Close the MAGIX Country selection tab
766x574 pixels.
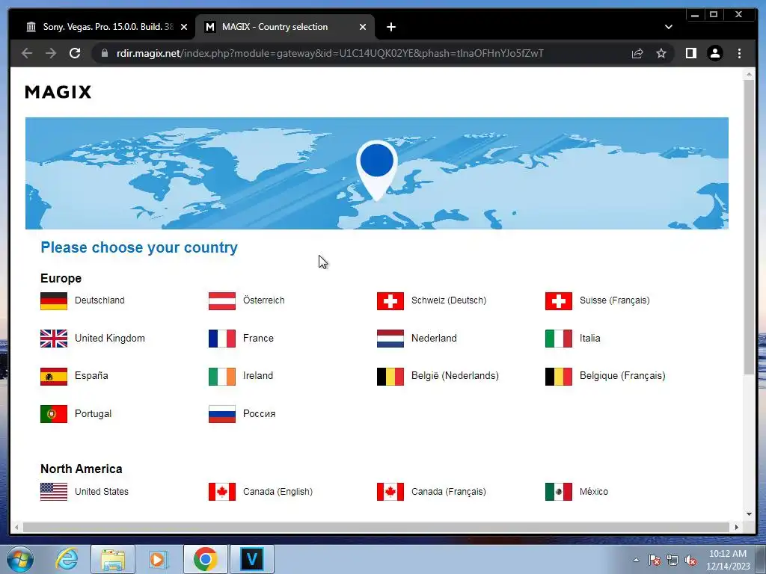pos(363,27)
